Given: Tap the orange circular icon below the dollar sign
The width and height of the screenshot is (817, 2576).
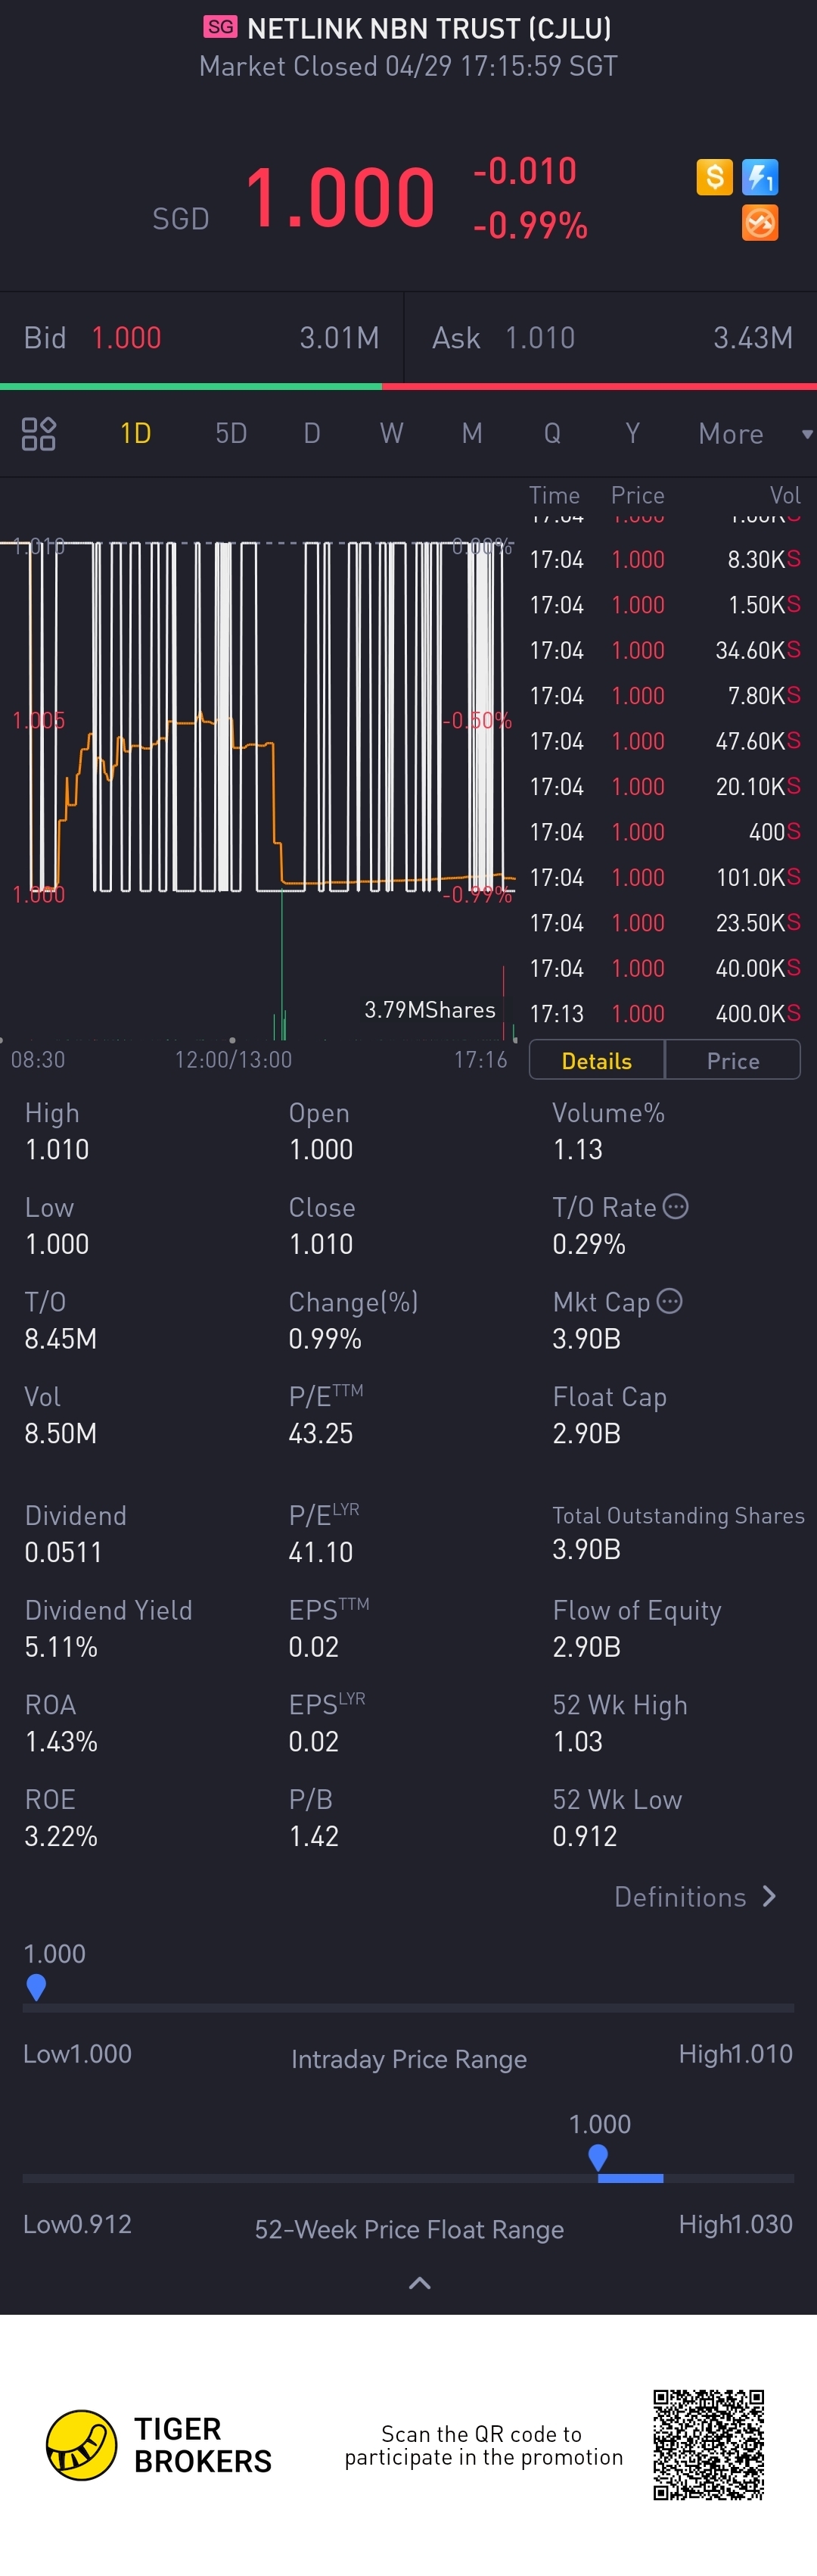Looking at the screenshot, I should 760,223.
